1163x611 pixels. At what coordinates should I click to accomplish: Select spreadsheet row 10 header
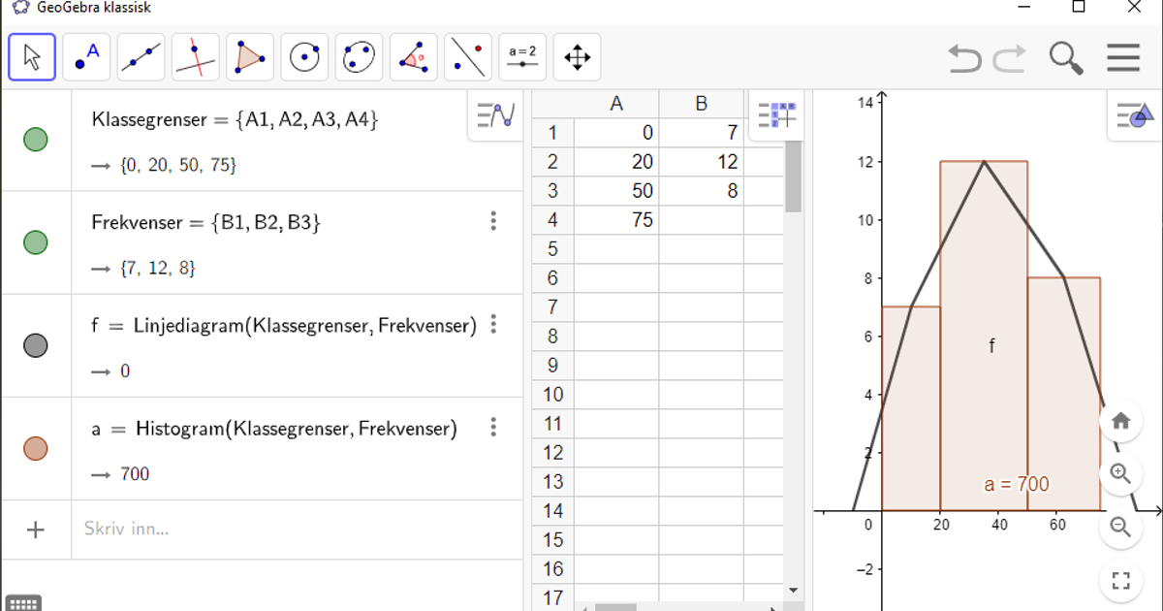click(x=552, y=395)
